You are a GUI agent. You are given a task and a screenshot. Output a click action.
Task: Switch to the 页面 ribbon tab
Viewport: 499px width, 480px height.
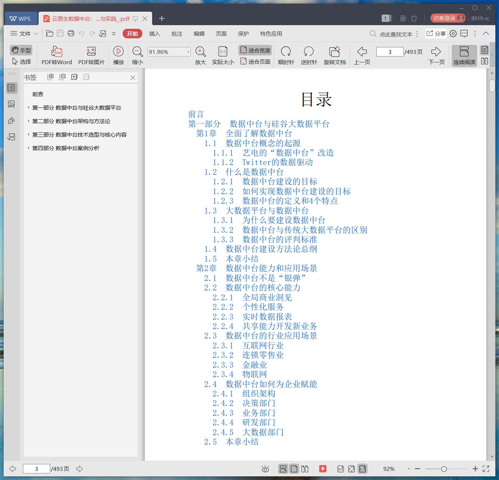(x=221, y=34)
